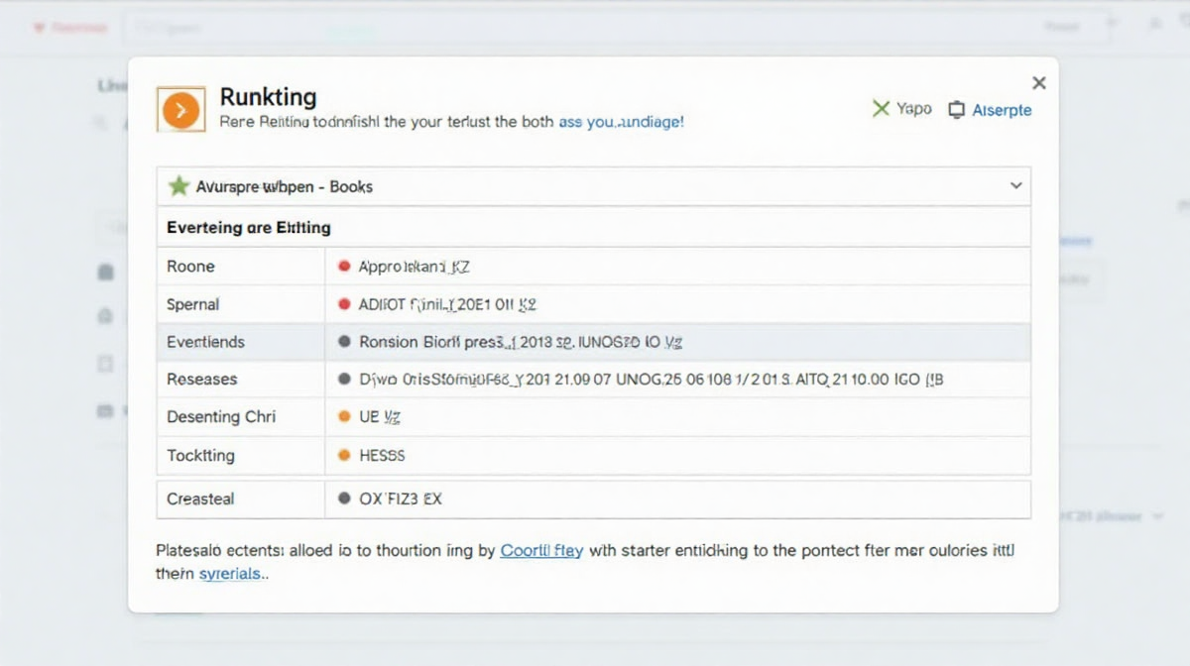Screen dimensions: 1190x666
Task: Close the Runkting dialog
Action: (x=1038, y=83)
